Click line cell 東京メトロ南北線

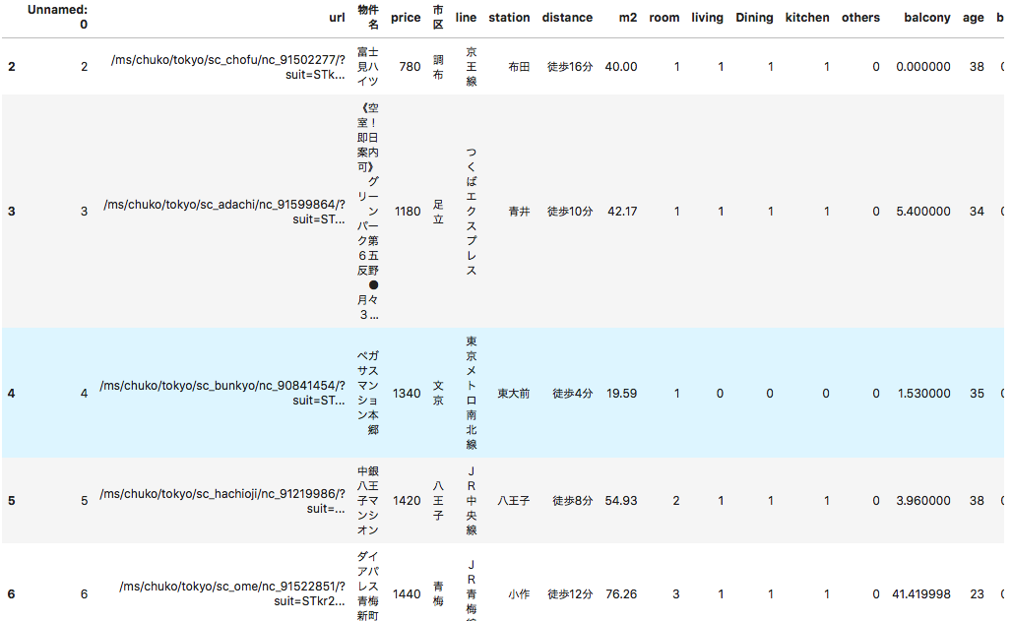(472, 393)
